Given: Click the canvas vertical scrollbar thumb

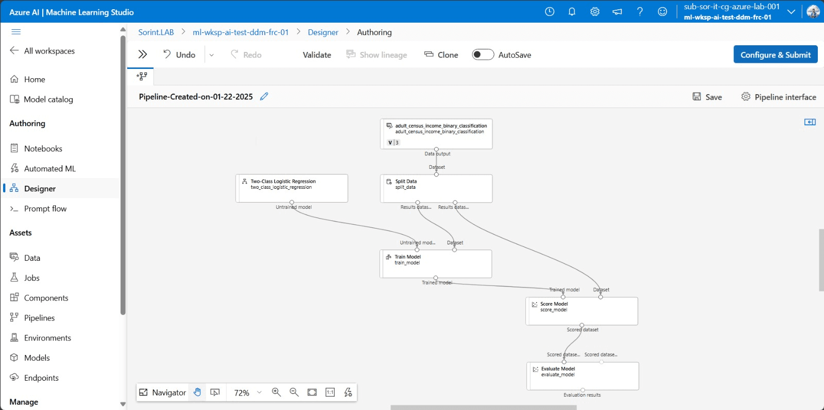Looking at the screenshot, I should tap(821, 260).
